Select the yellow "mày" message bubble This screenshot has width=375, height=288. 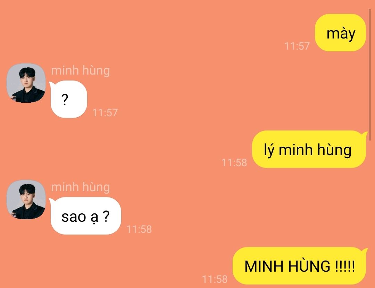click(x=340, y=33)
